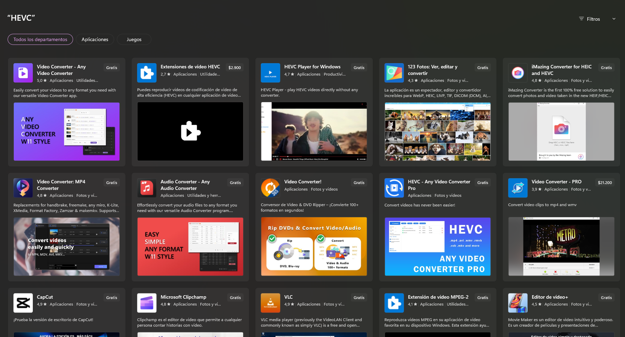Open the 'Convert videos easily and quickly' preview
625x337 pixels.
(67, 247)
